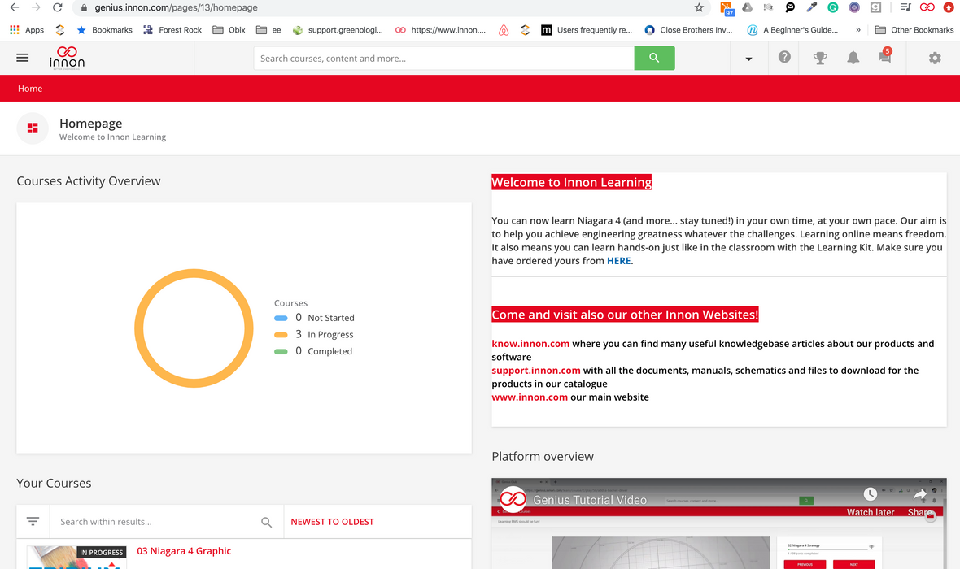
Task: Bookmark this page with the star icon
Action: pyautogui.click(x=699, y=7)
